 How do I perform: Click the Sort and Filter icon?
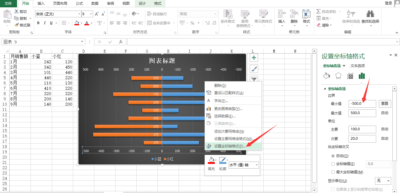[351, 14]
